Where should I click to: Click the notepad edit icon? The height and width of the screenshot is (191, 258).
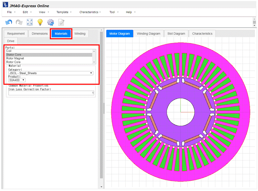click(61, 22)
